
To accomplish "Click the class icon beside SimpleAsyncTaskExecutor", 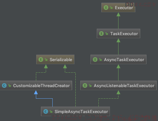I will pos(46,111).
